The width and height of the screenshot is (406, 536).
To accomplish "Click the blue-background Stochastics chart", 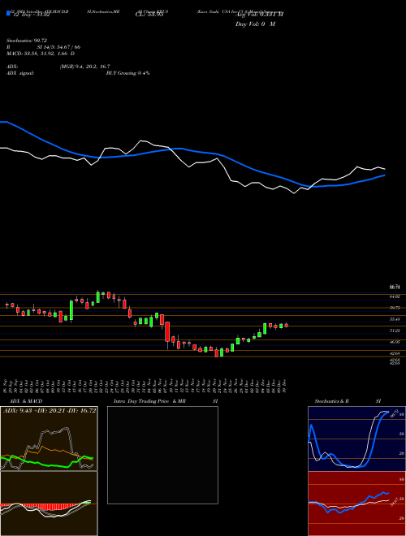I will pyautogui.click(x=356, y=439).
